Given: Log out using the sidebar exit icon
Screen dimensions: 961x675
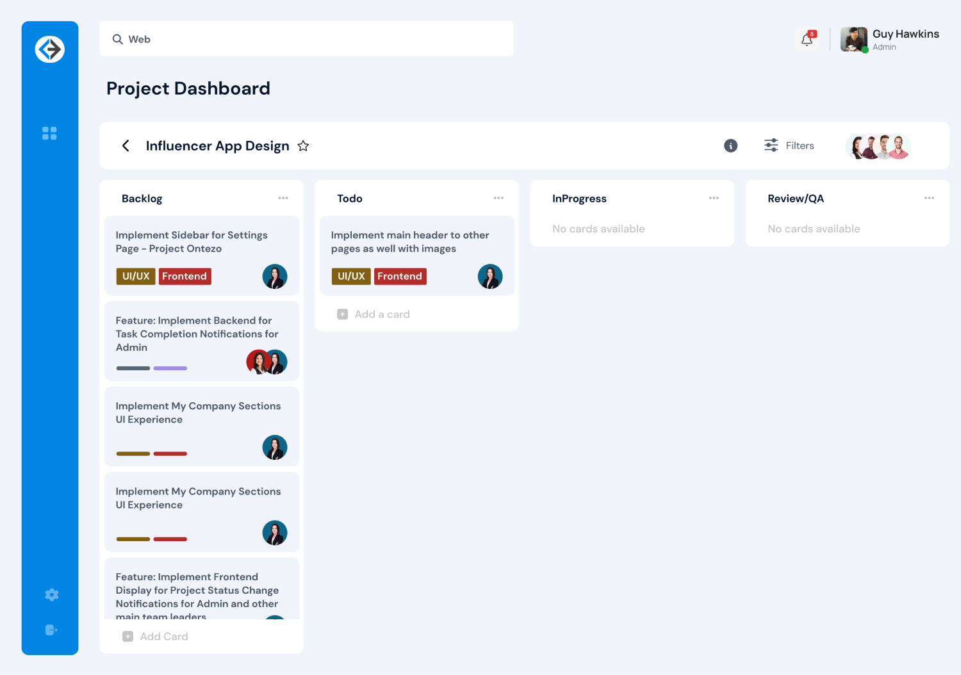Looking at the screenshot, I should [x=51, y=630].
